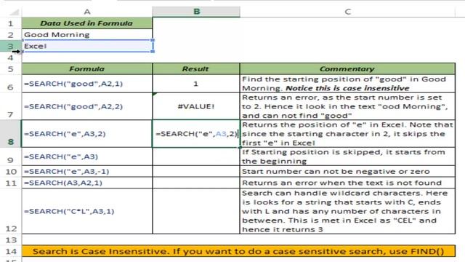Screen dimensions: 465x262
Task: Select the #VALUE! result cell
Action: tap(196, 106)
